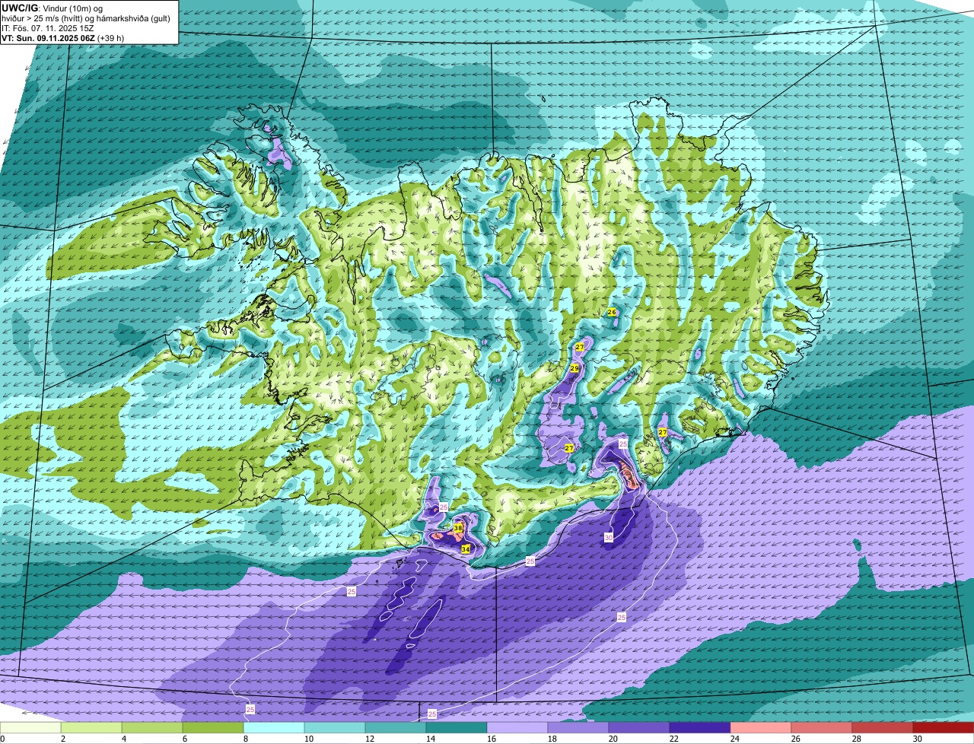Click the yellow gust label 34
974x744 pixels.
coord(466,548)
